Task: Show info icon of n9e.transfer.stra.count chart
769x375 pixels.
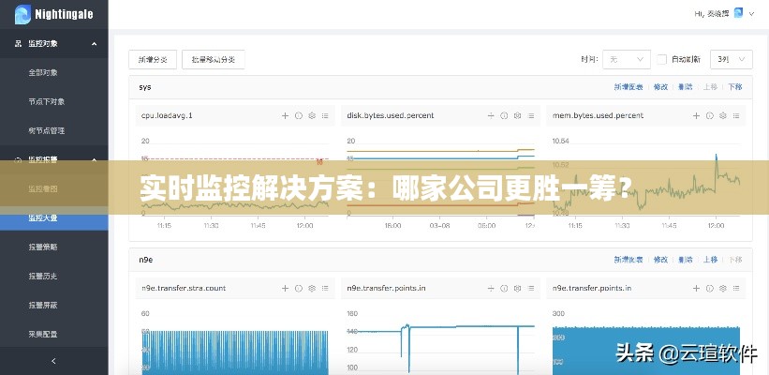Action: point(298,289)
